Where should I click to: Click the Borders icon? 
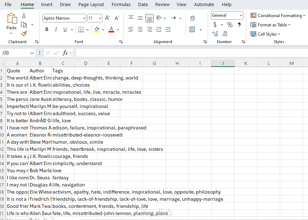[x=81, y=30]
